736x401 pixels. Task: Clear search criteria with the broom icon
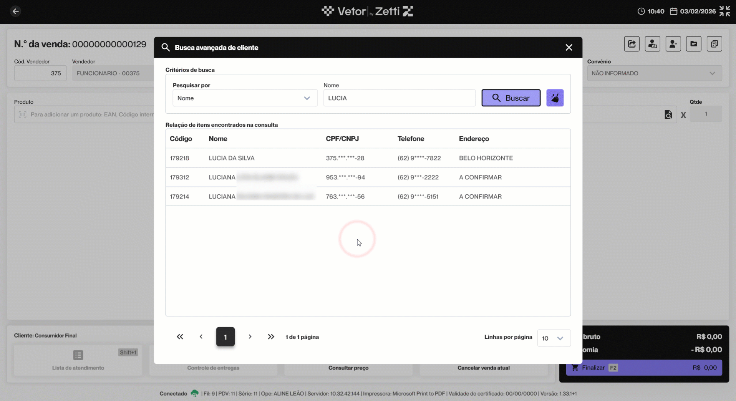click(555, 98)
